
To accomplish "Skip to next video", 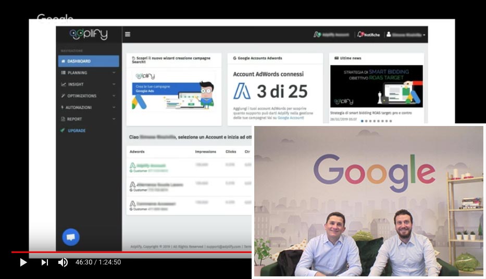I will [45, 262].
